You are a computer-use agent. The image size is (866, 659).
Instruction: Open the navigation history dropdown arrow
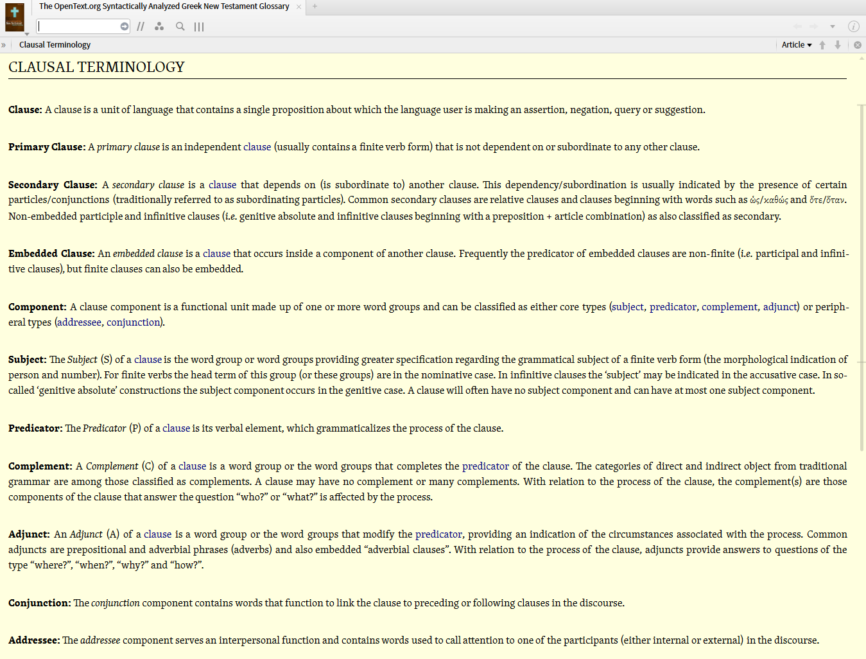tap(833, 26)
